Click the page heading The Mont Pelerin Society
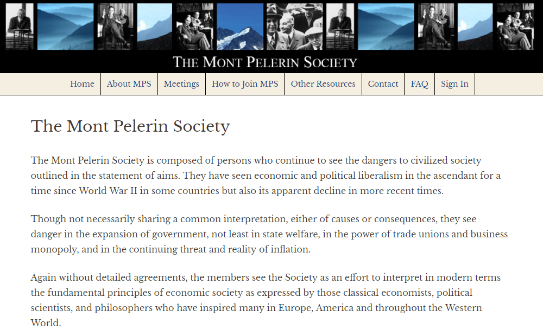This screenshot has width=543, height=330. [x=130, y=126]
